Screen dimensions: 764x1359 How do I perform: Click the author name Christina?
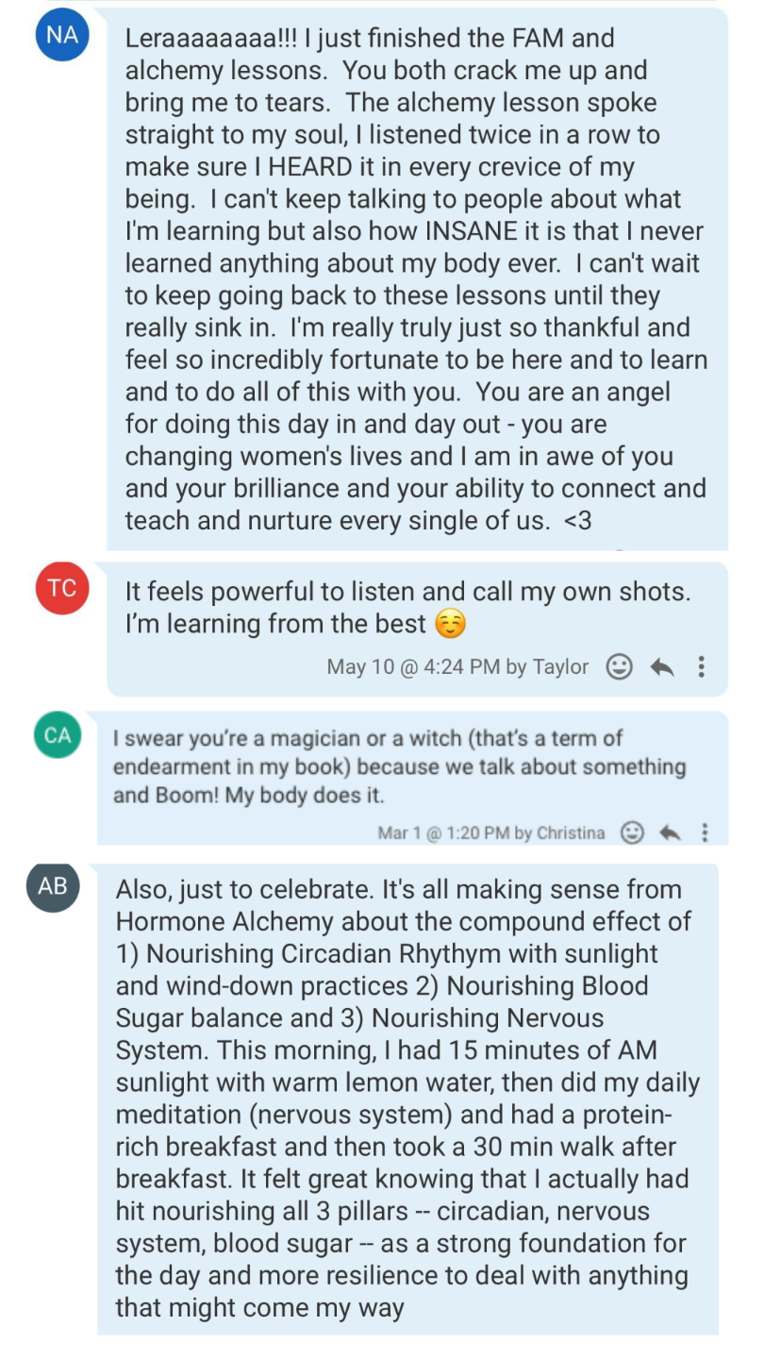571,833
